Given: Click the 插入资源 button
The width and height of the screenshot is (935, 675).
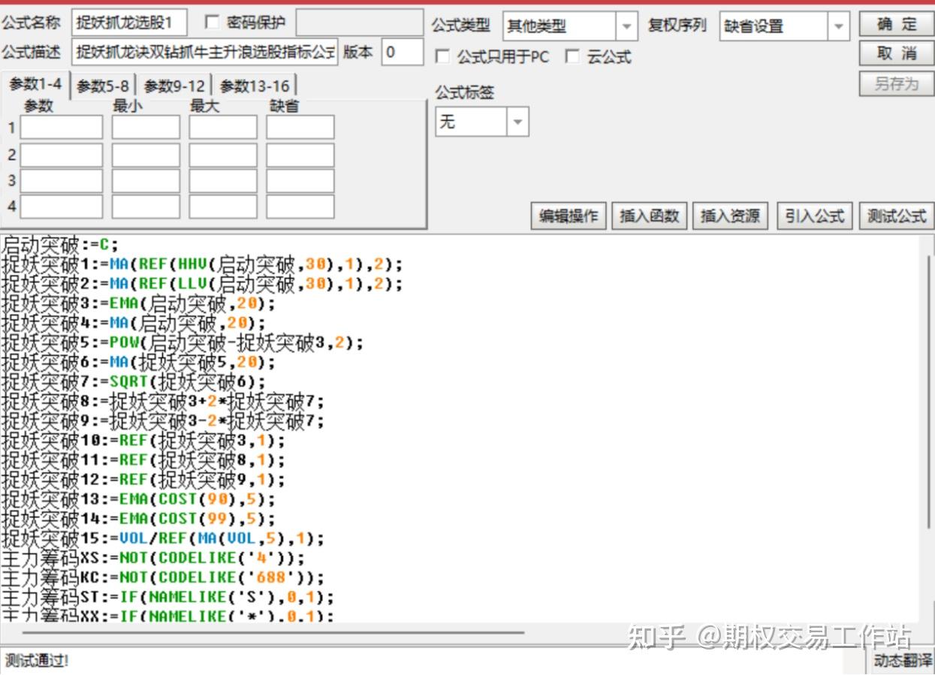Looking at the screenshot, I should 730,216.
